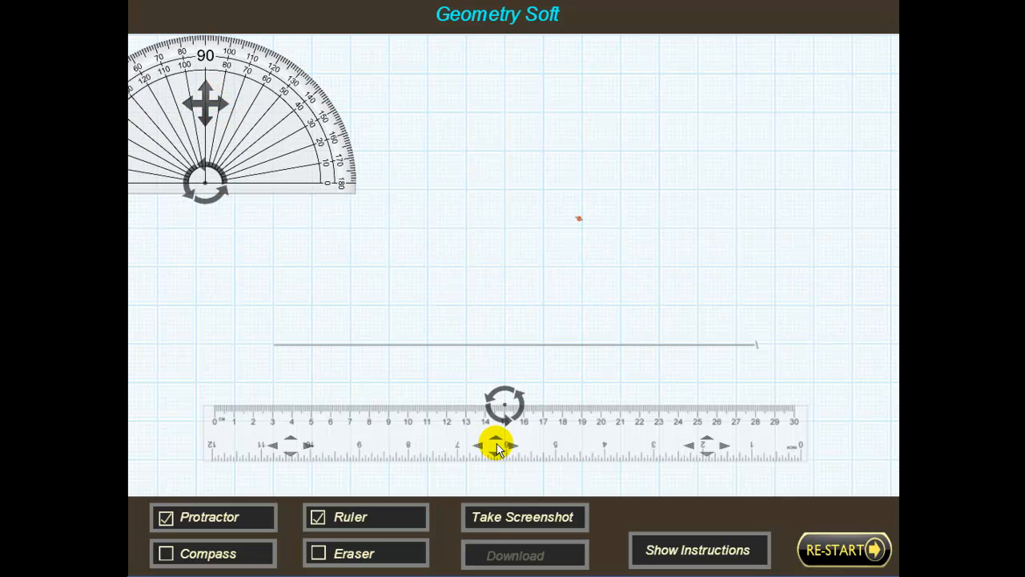Click the ruler's circular rotate handle
1025x577 pixels.
(504, 405)
